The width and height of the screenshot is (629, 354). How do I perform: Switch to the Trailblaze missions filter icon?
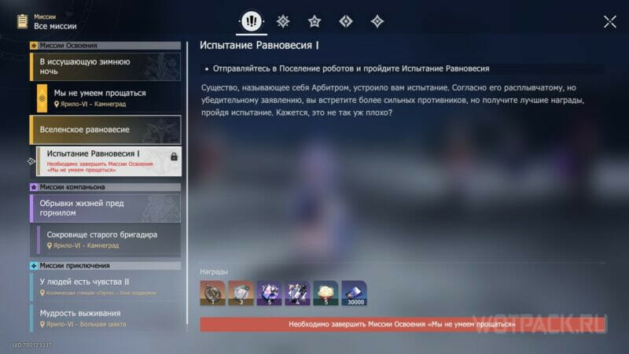pyautogui.click(x=283, y=21)
